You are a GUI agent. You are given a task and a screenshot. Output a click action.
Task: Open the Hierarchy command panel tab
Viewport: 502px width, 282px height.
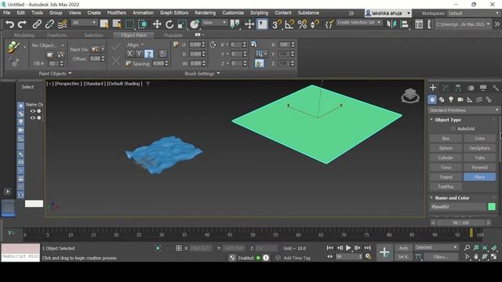point(458,88)
